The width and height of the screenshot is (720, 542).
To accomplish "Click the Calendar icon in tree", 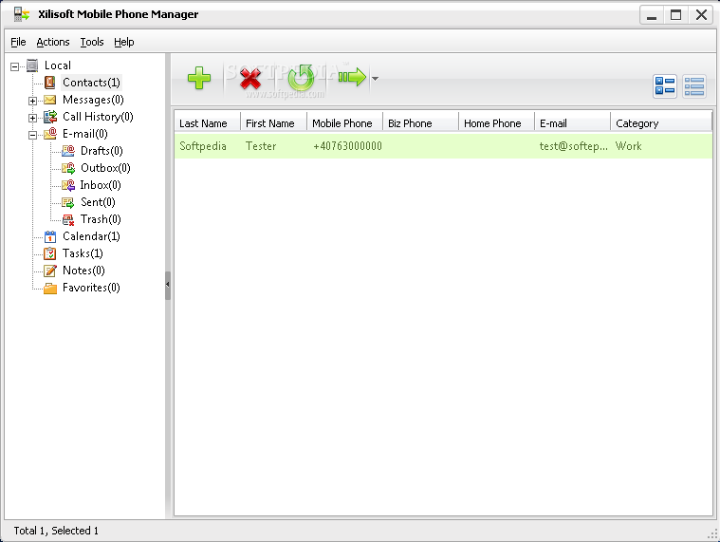I will 50,236.
